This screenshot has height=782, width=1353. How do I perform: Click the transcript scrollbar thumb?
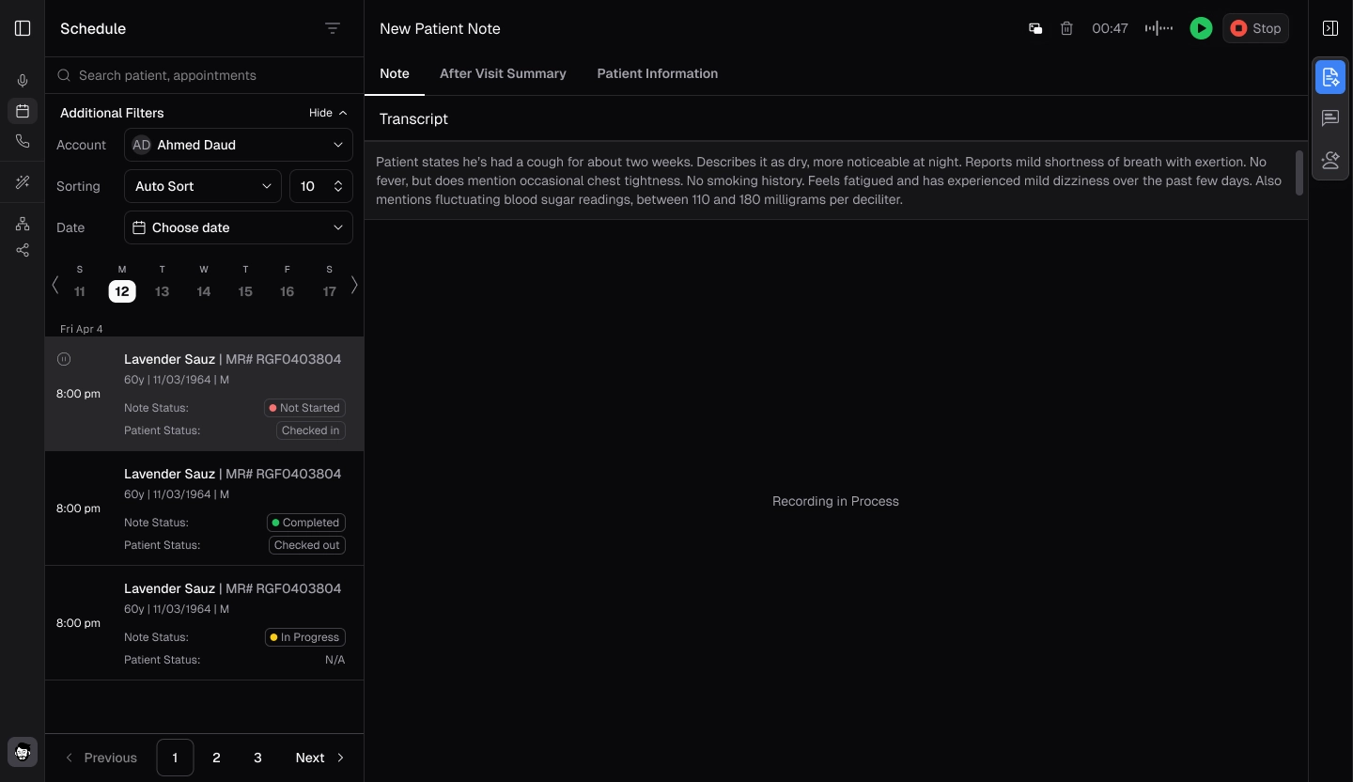click(1300, 173)
